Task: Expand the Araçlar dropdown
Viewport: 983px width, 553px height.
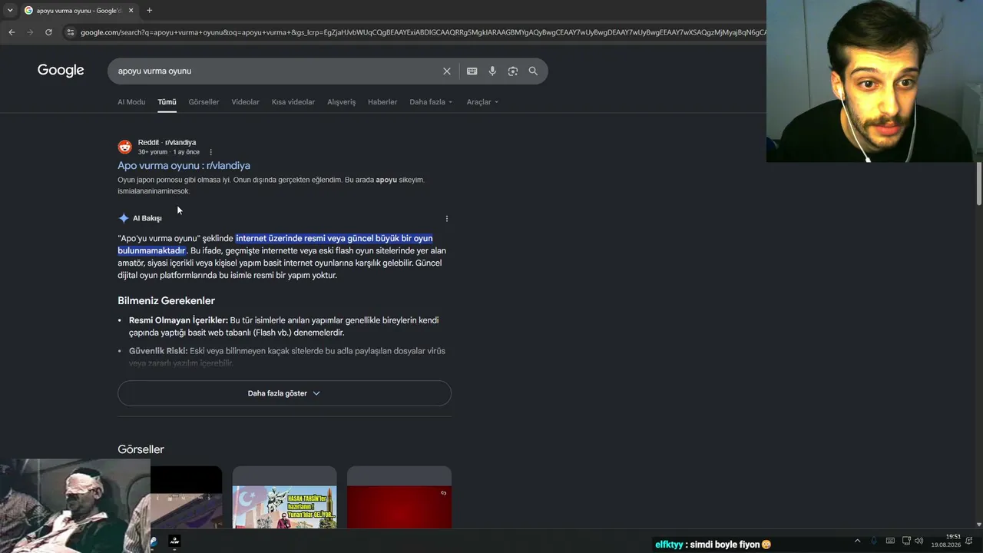Action: coord(482,102)
